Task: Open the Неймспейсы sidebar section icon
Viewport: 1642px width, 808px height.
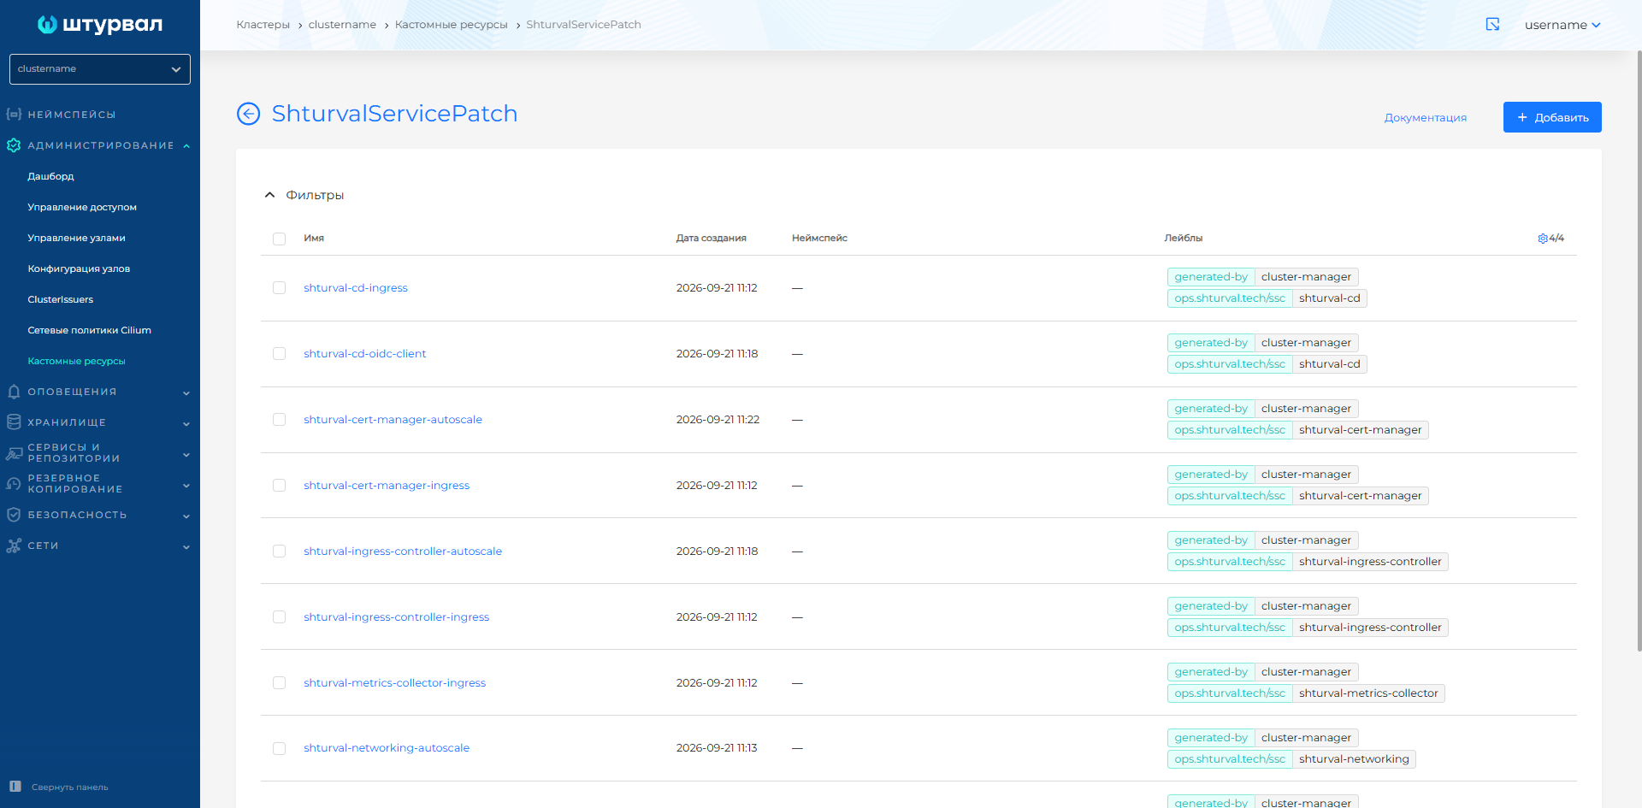Action: coord(14,115)
